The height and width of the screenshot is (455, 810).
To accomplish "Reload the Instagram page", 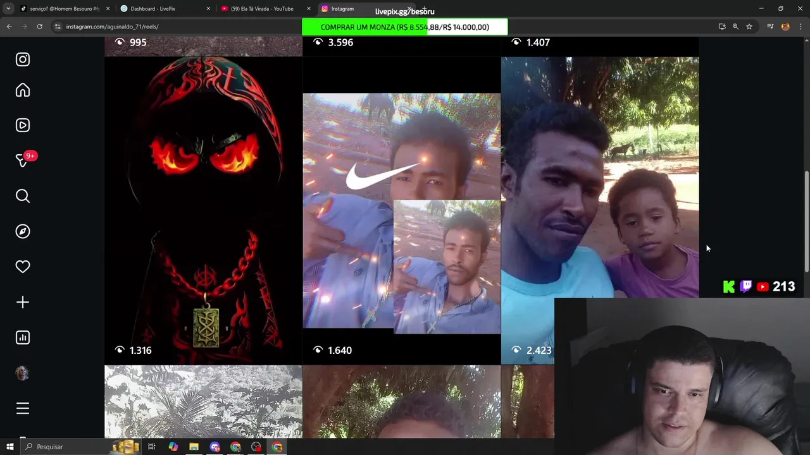I will pyautogui.click(x=39, y=27).
